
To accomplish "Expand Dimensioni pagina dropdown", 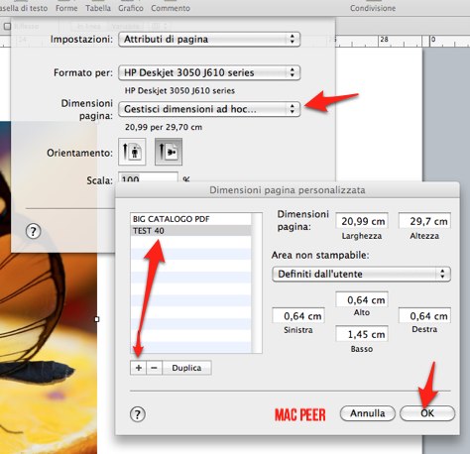I will point(209,109).
